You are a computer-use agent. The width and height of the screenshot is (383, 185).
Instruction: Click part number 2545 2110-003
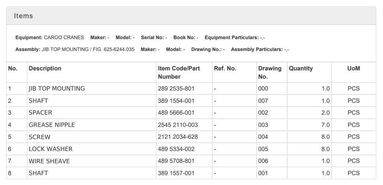(x=177, y=125)
